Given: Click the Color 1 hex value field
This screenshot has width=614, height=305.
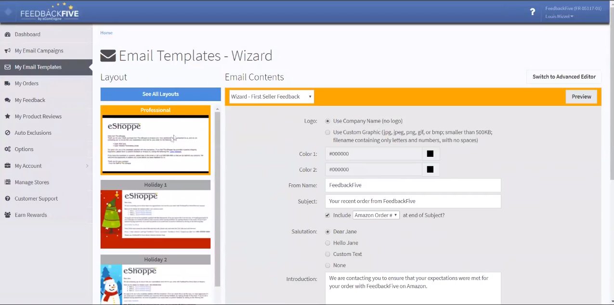Looking at the screenshot, I should coord(374,154).
